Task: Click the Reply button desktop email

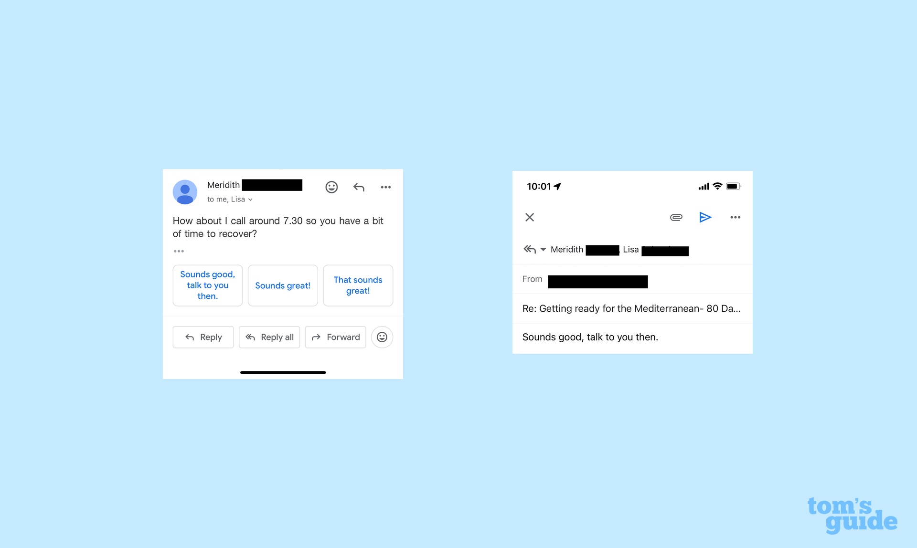Action: pyautogui.click(x=203, y=337)
